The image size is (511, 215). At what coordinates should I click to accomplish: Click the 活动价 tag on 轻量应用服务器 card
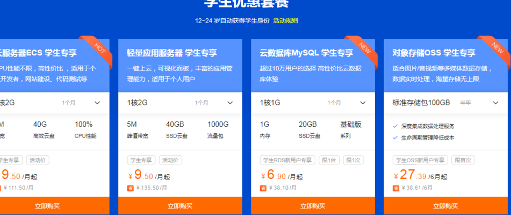click(170, 160)
